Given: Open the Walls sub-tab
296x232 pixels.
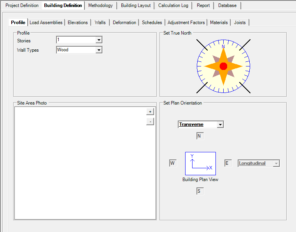Looking at the screenshot, I should point(100,23).
